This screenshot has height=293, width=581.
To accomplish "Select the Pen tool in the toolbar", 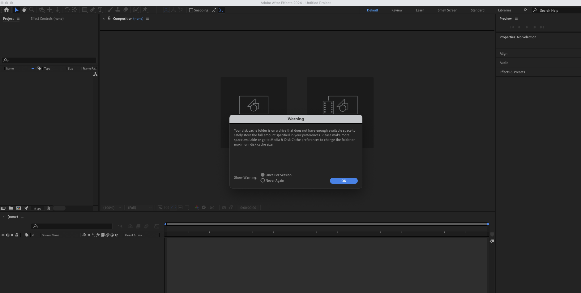I will coord(92,10).
